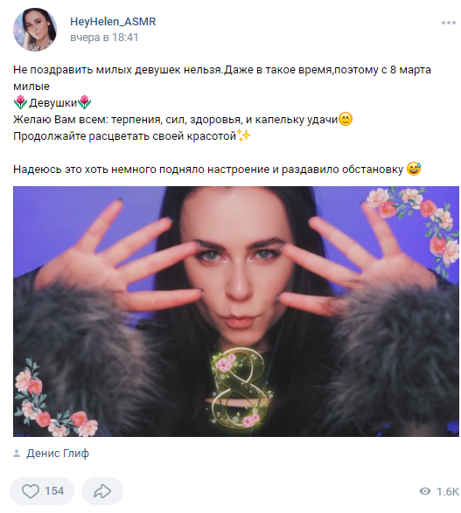The width and height of the screenshot is (461, 513).
Task: Click the golden number 8 in the photo
Action: [241, 388]
